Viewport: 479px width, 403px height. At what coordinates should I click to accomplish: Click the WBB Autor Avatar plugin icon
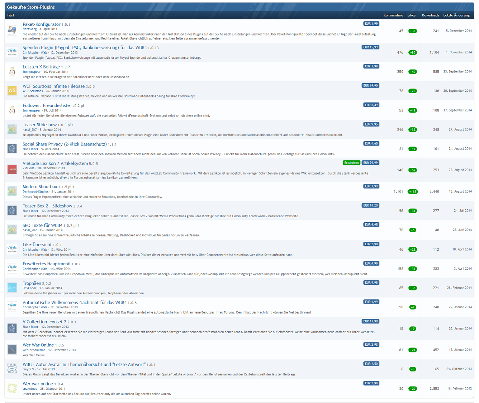click(12, 369)
